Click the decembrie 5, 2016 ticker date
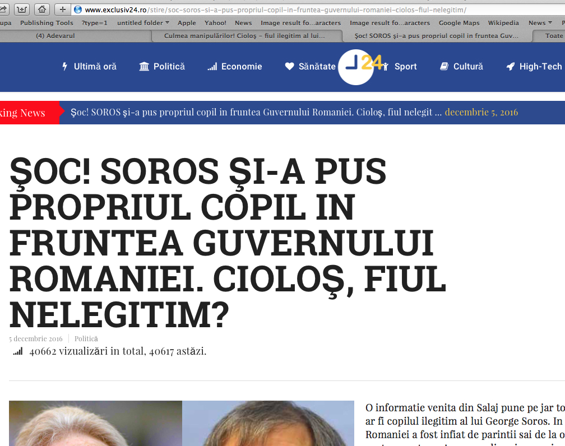The image size is (565, 446). tap(481, 113)
